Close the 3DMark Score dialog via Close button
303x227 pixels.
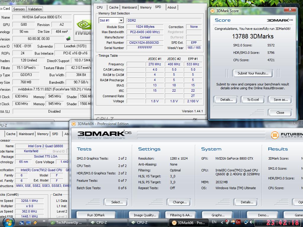[280, 113]
